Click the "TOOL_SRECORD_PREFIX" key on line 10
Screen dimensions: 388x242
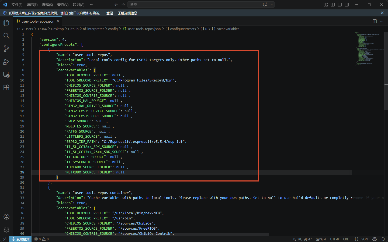(x=86, y=80)
